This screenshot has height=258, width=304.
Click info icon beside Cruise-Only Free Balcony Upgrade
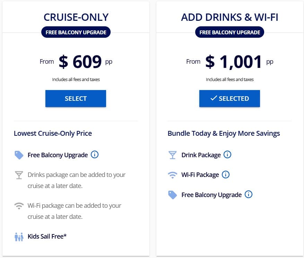tap(95, 154)
